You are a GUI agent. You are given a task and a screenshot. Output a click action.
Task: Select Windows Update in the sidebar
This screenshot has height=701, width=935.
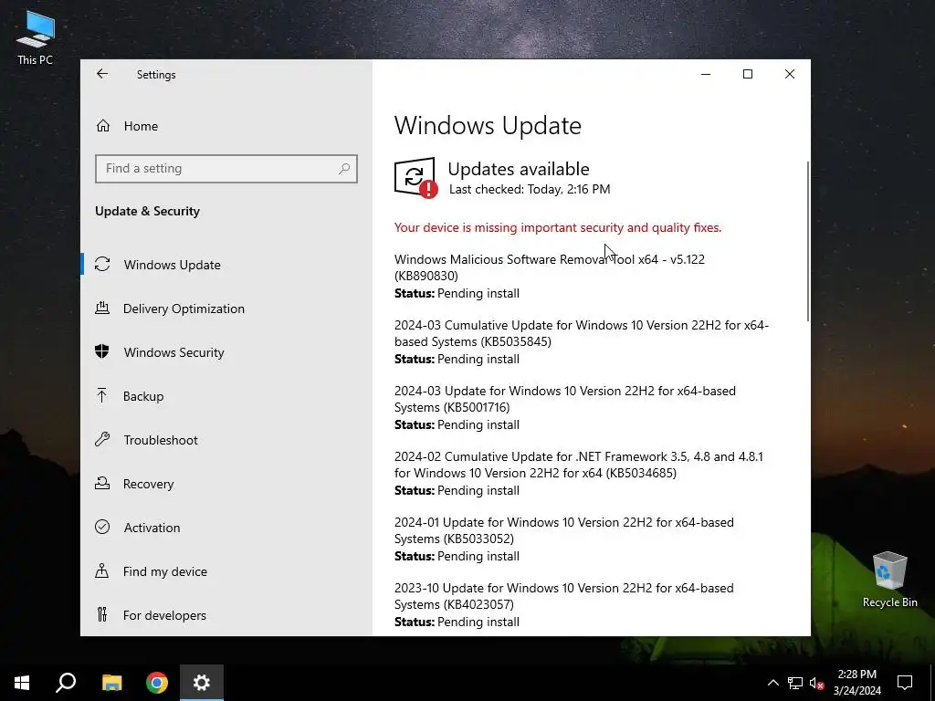click(173, 265)
